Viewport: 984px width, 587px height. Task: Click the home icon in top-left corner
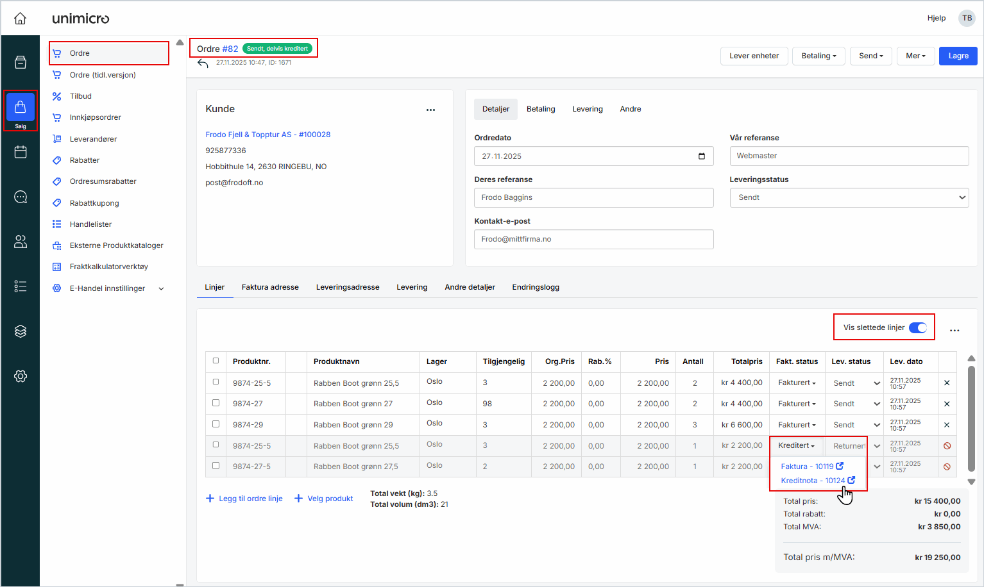click(x=21, y=19)
